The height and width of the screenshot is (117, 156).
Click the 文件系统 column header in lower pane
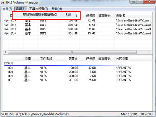pyautogui.click(x=49, y=58)
